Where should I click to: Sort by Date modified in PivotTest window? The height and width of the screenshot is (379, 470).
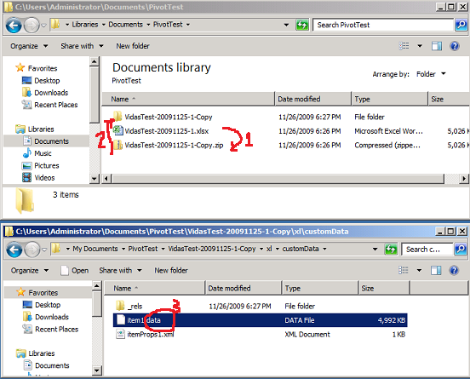pos(312,99)
